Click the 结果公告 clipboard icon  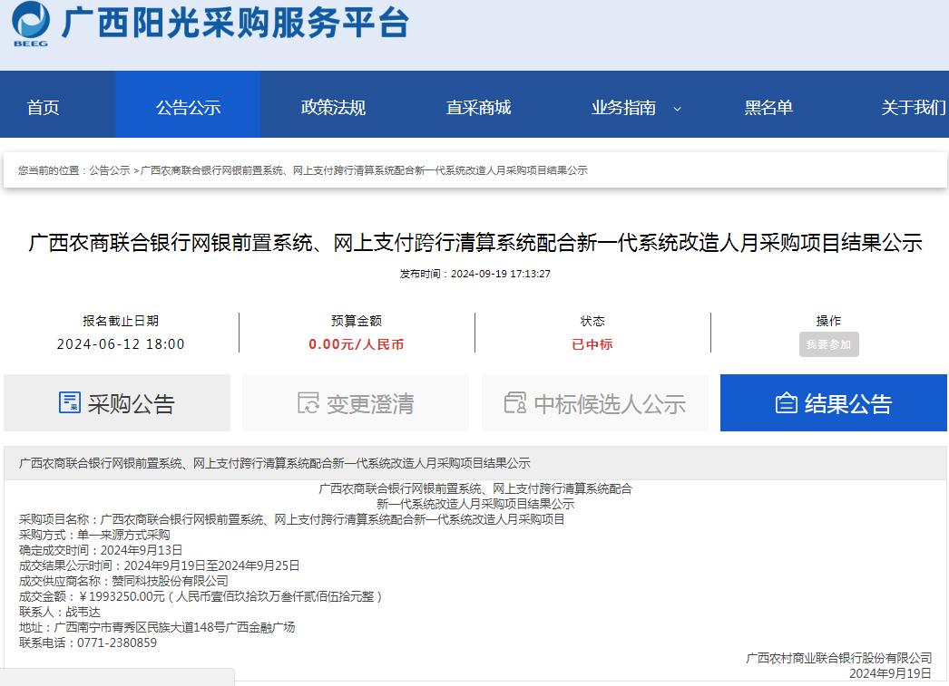click(787, 403)
